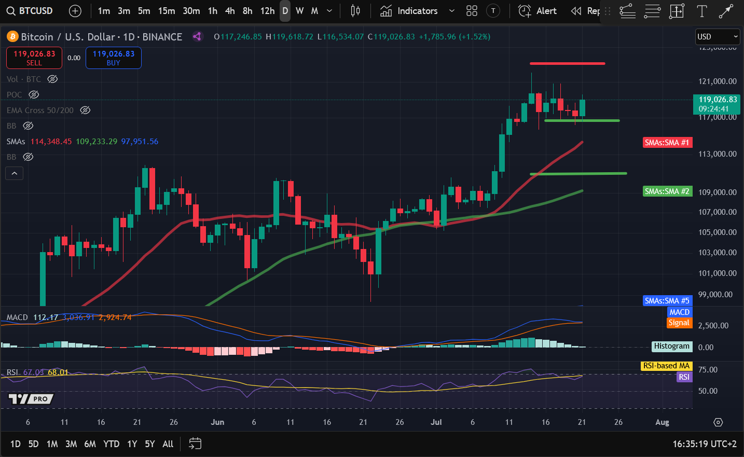Viewport: 744px width, 457px height.
Task: Select the D daily timeframe
Action: click(x=285, y=11)
